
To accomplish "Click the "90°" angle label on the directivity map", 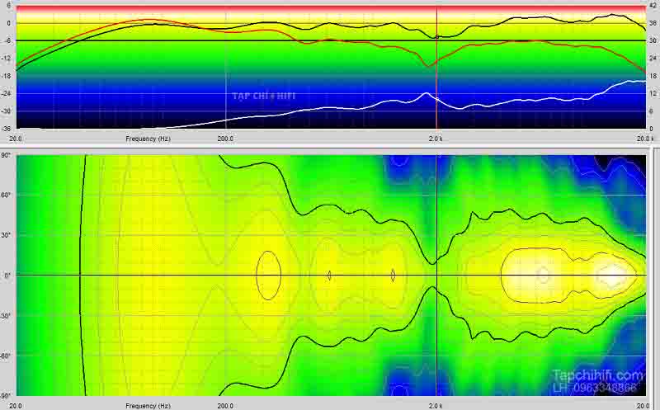I will tap(7, 155).
